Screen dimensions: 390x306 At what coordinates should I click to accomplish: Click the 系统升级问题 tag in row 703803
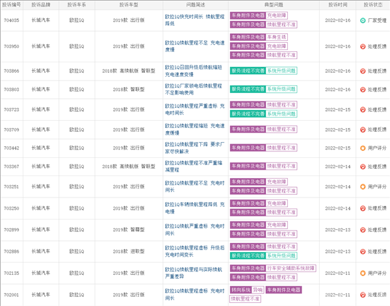click(x=281, y=89)
